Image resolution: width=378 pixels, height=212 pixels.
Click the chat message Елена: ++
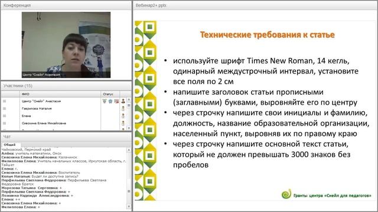pos(11,200)
